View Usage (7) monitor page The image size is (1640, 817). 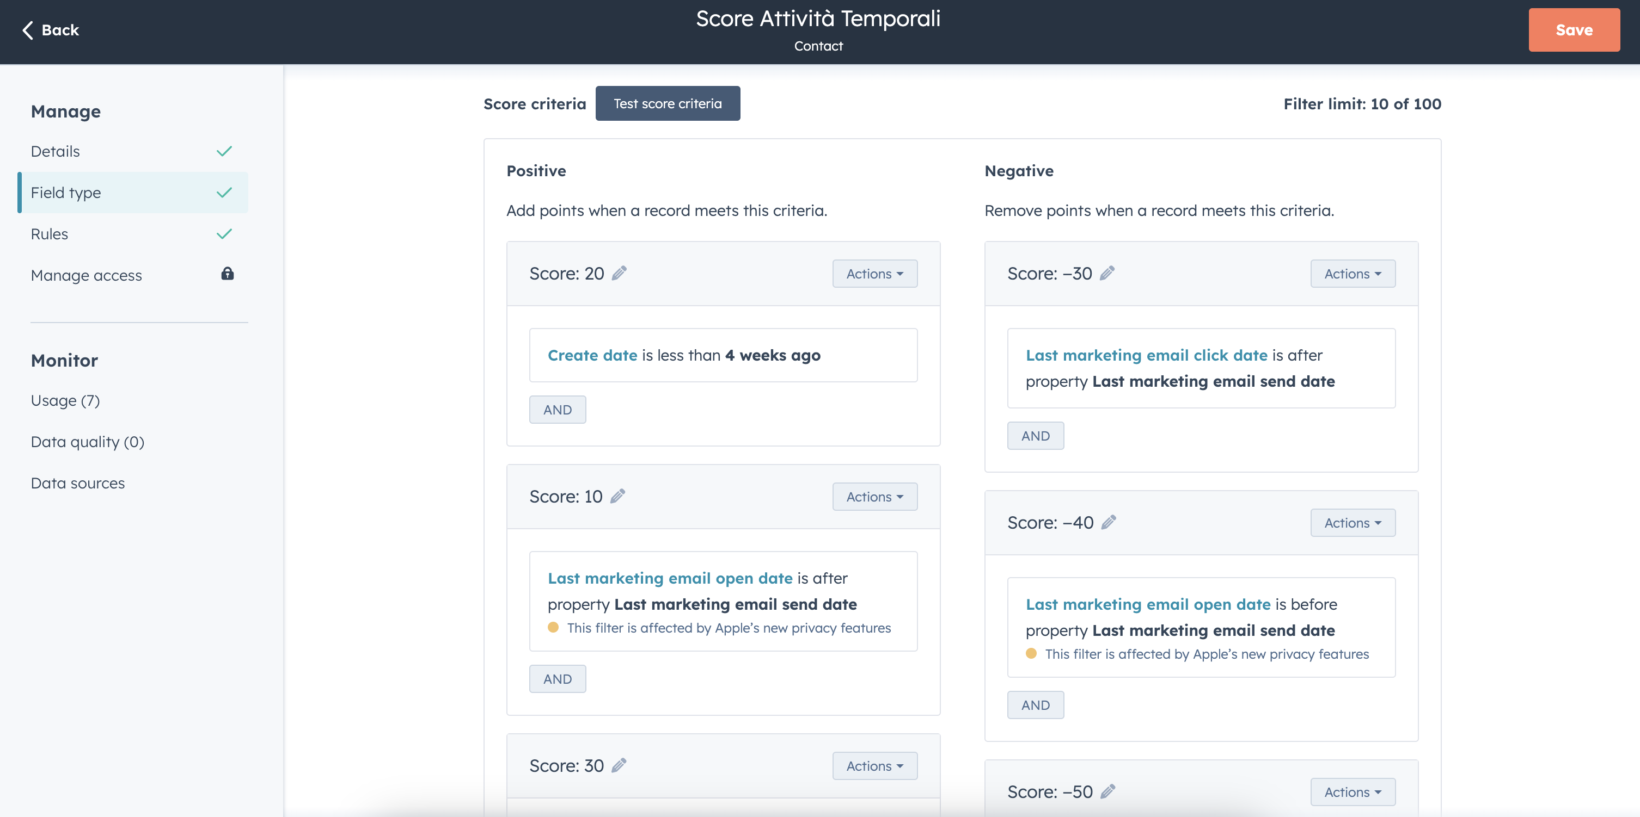coord(65,400)
